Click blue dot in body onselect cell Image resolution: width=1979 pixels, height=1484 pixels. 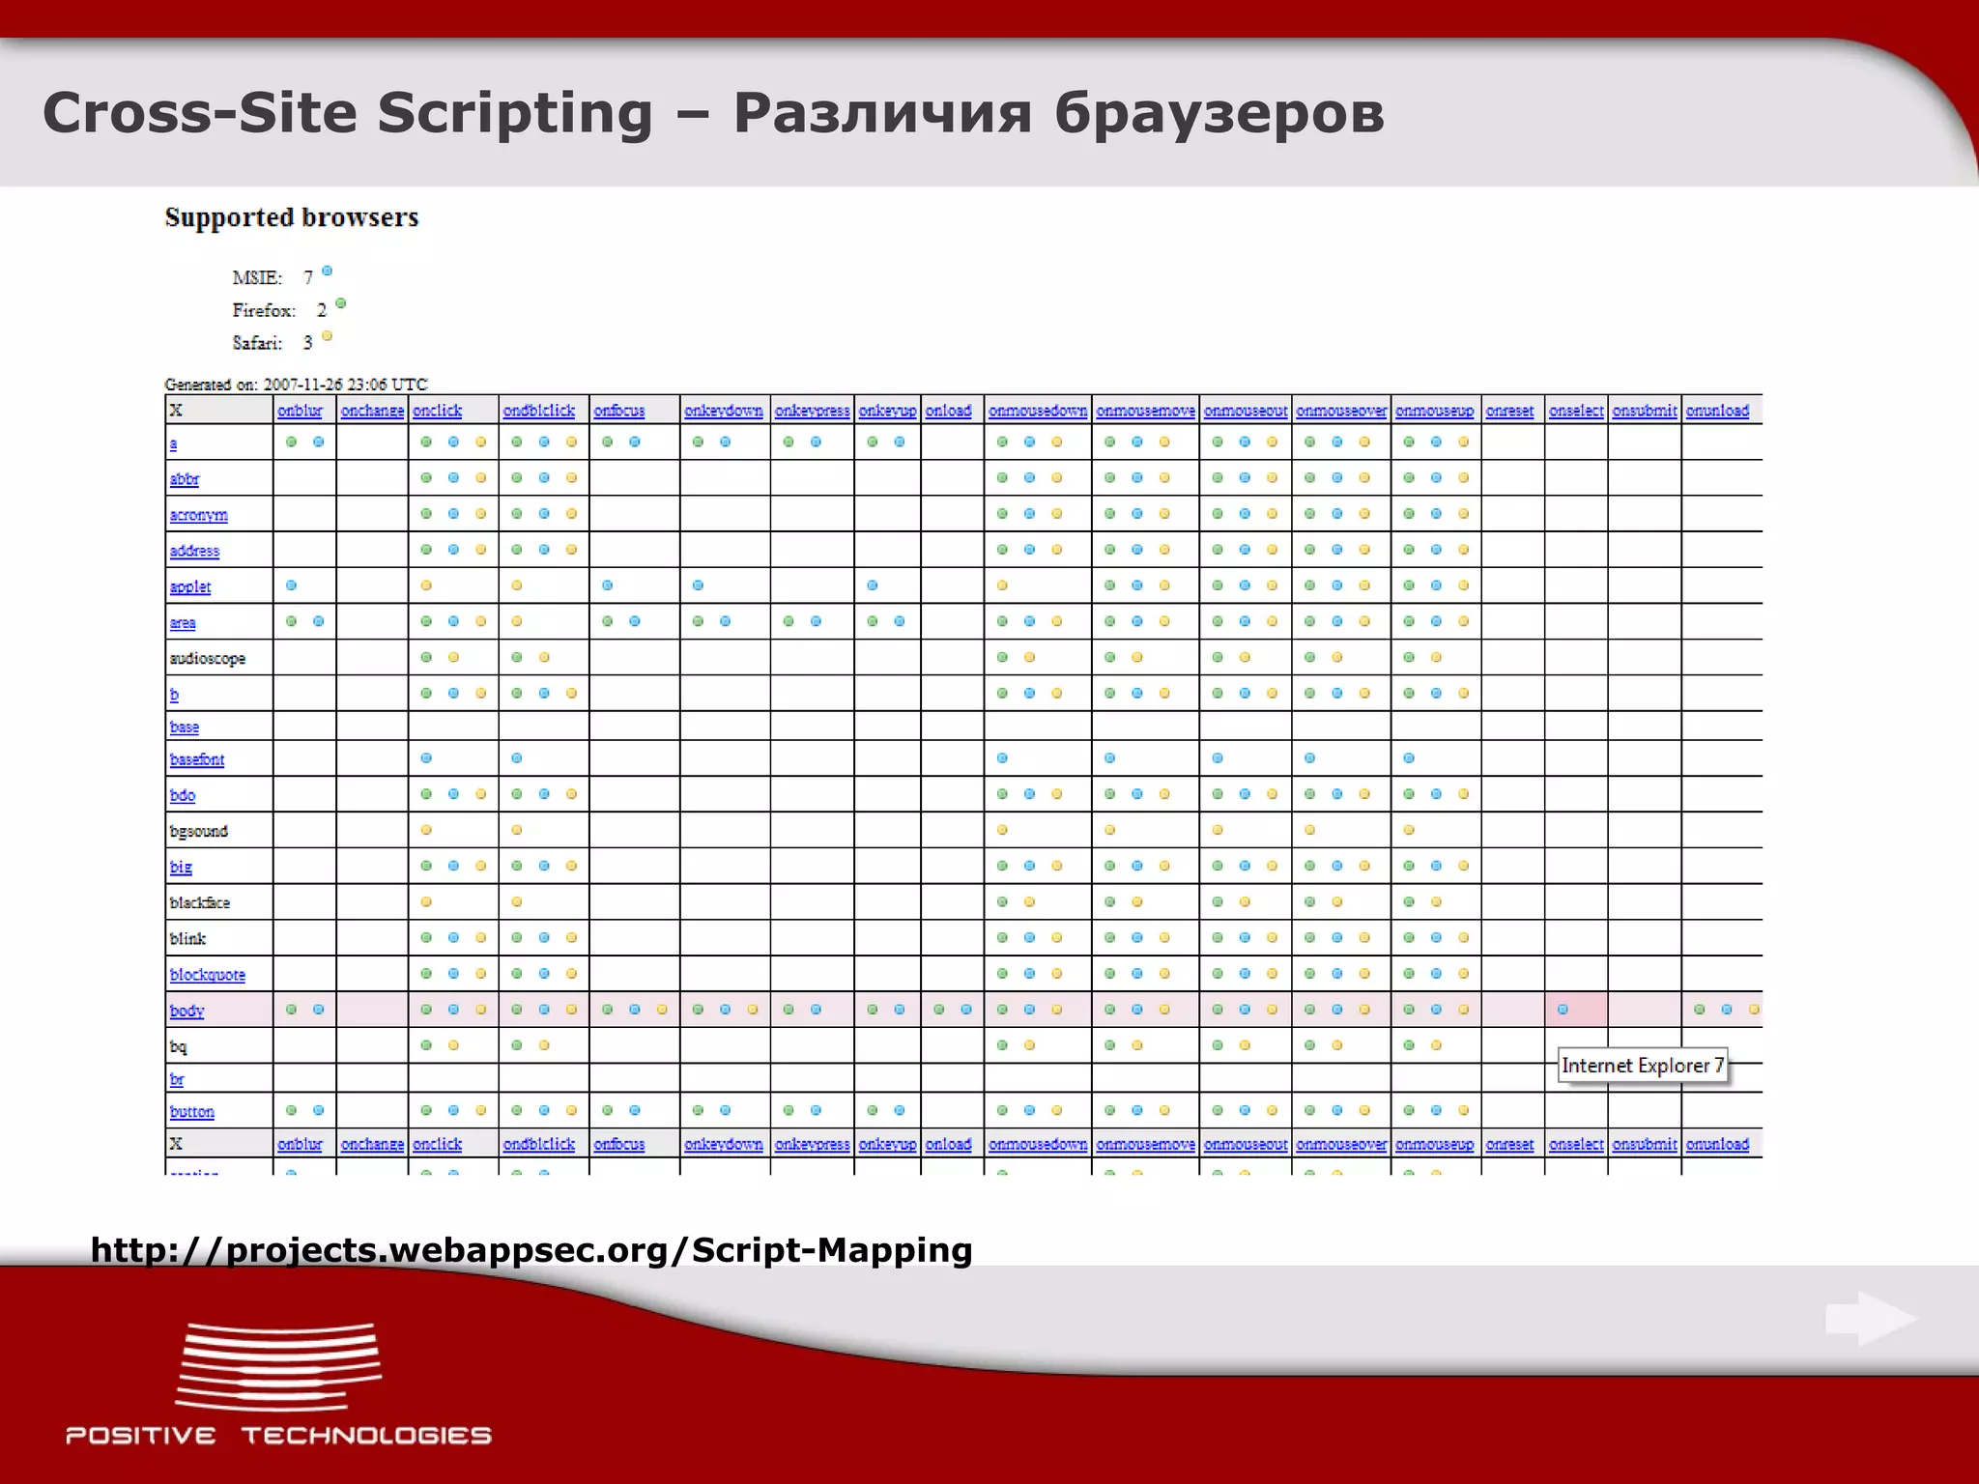(x=1563, y=1010)
